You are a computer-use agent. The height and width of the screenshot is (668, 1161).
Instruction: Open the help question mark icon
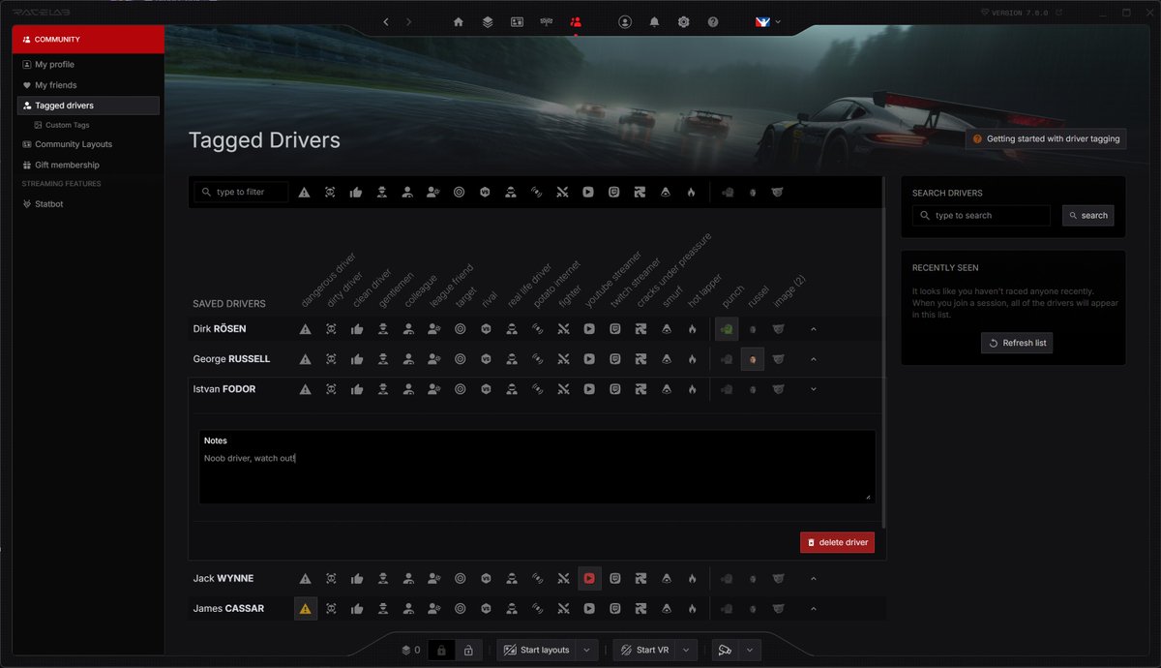point(713,21)
